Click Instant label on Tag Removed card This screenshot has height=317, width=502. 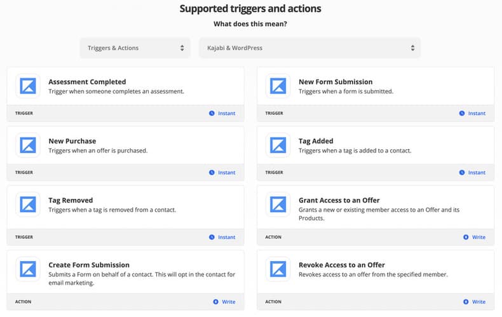point(227,237)
